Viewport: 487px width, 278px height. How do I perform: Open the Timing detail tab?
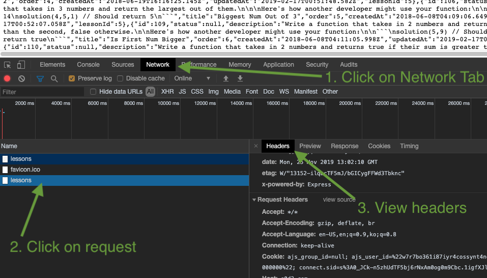[409, 146]
